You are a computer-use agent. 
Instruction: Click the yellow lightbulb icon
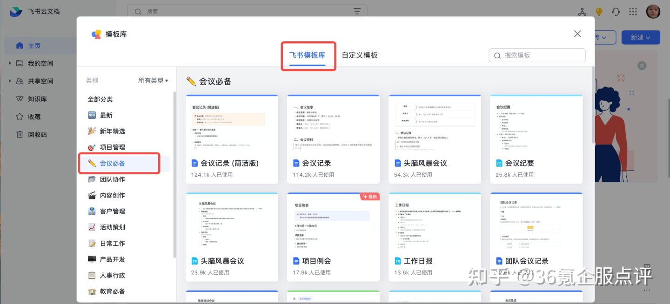[599, 12]
